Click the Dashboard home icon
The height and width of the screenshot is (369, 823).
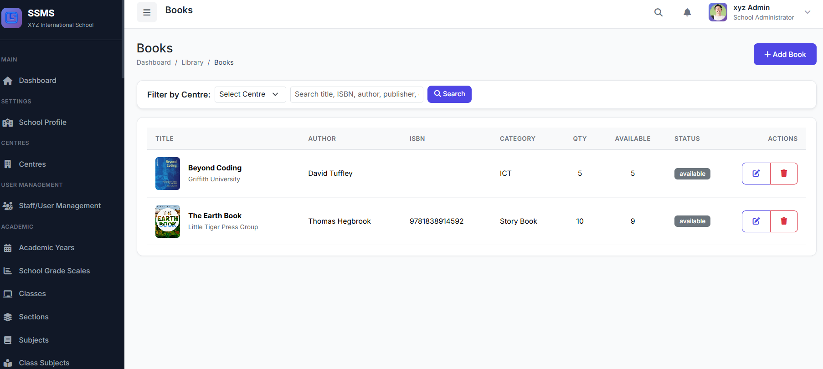[x=8, y=81]
